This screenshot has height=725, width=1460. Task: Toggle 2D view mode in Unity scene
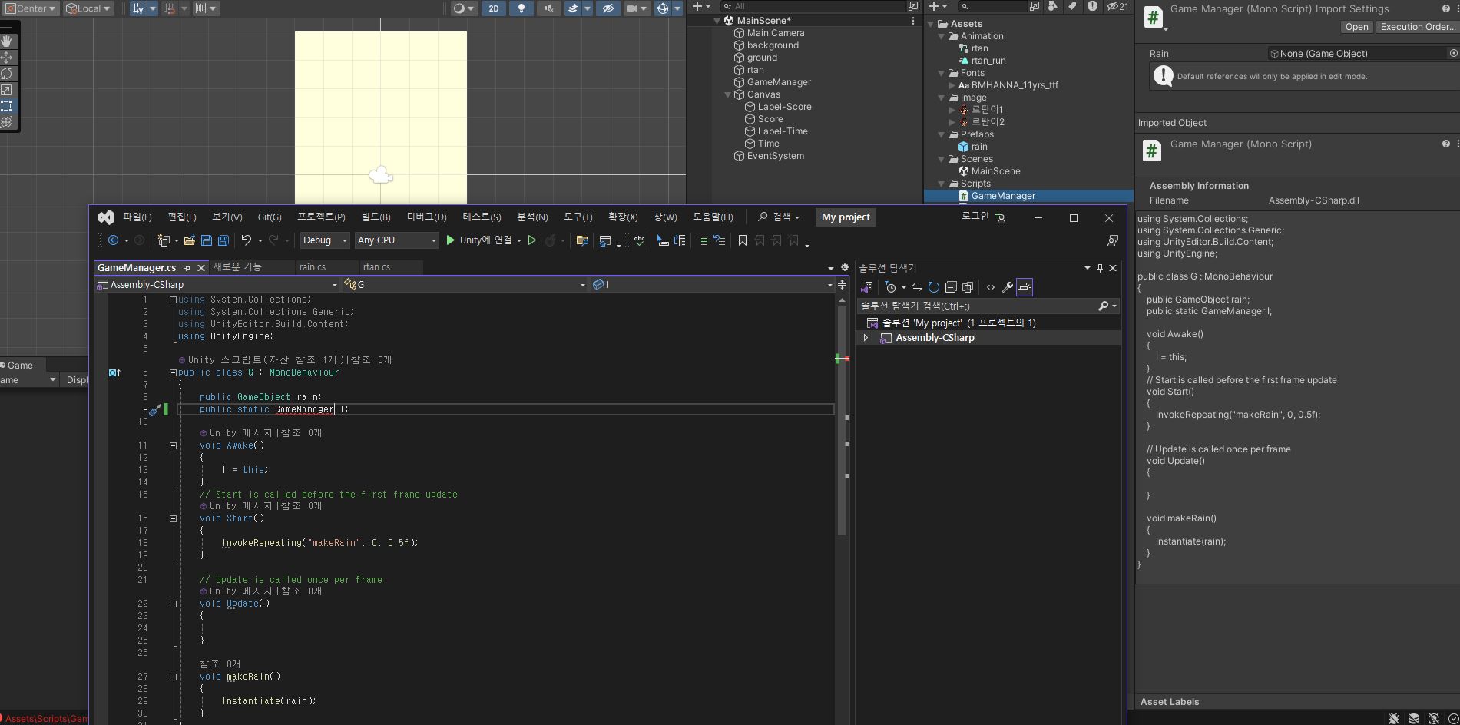pos(494,8)
